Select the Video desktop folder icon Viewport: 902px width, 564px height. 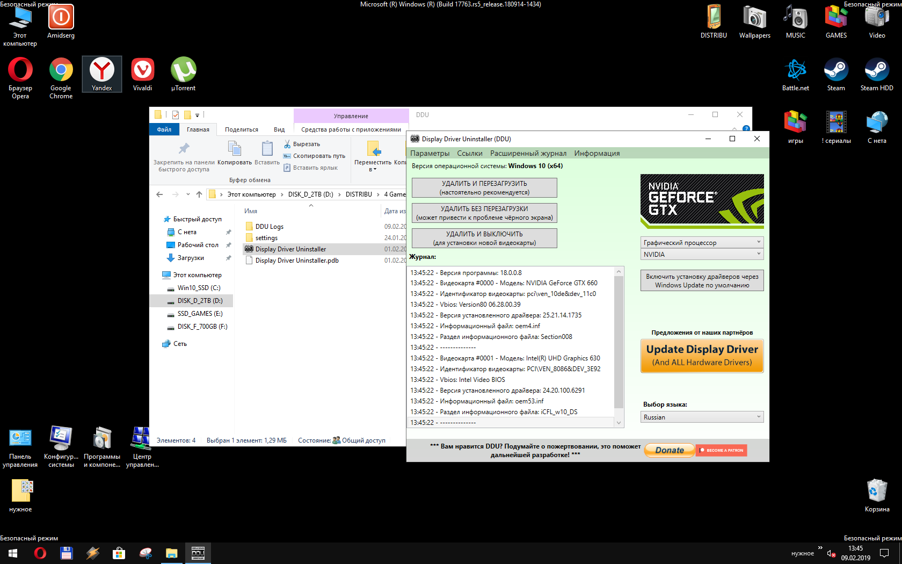coord(877,21)
